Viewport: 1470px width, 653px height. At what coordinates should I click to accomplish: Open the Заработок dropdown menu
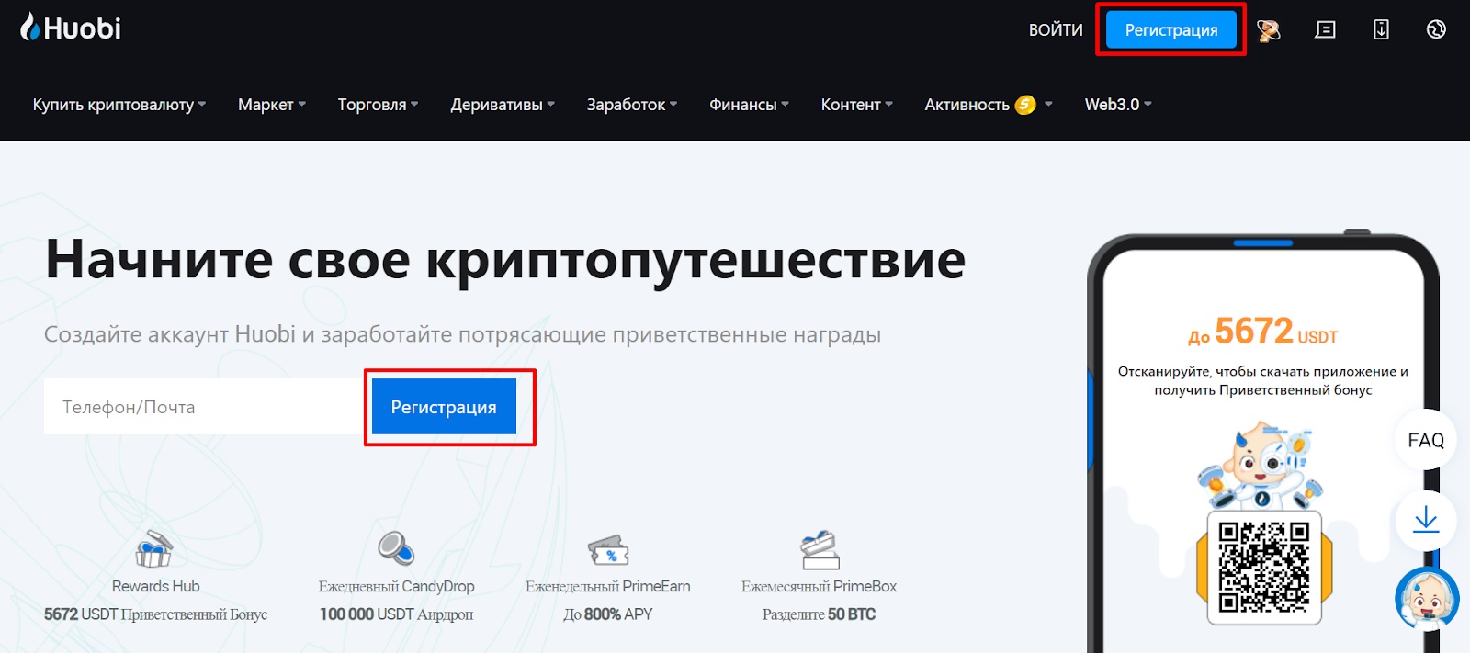point(632,105)
